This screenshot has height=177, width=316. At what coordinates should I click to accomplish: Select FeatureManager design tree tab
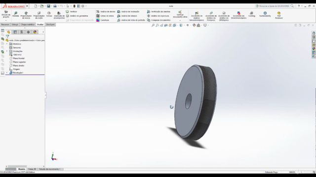8,32
